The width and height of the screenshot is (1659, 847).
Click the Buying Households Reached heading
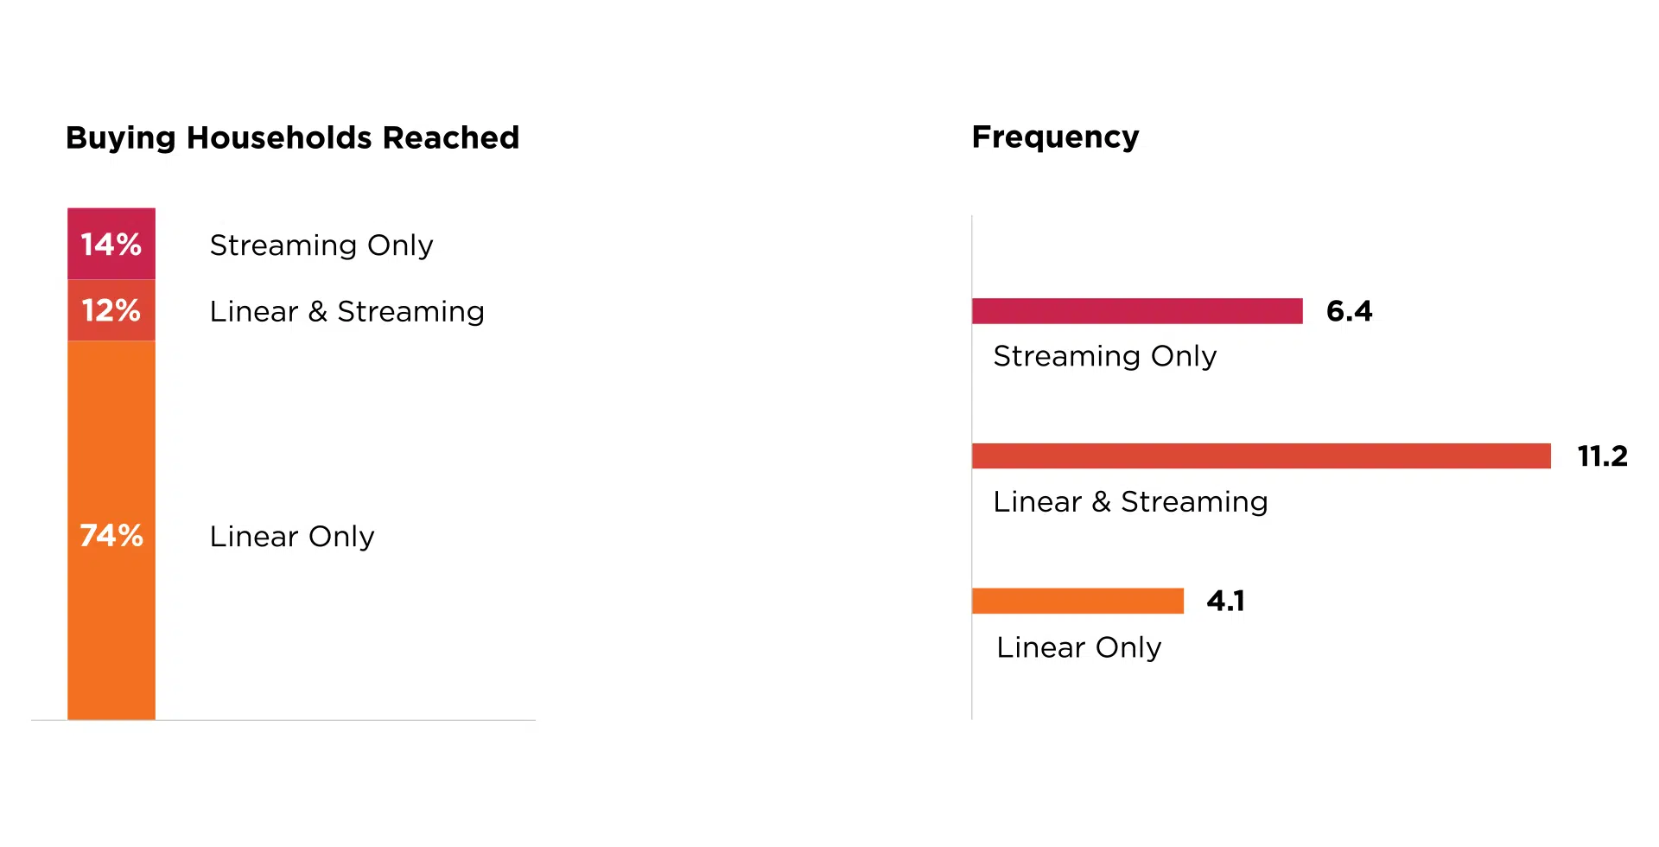pyautogui.click(x=292, y=138)
